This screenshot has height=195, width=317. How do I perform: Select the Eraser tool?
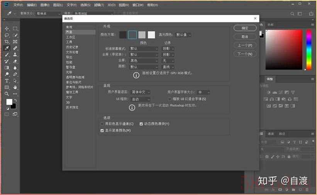(x=15, y=61)
